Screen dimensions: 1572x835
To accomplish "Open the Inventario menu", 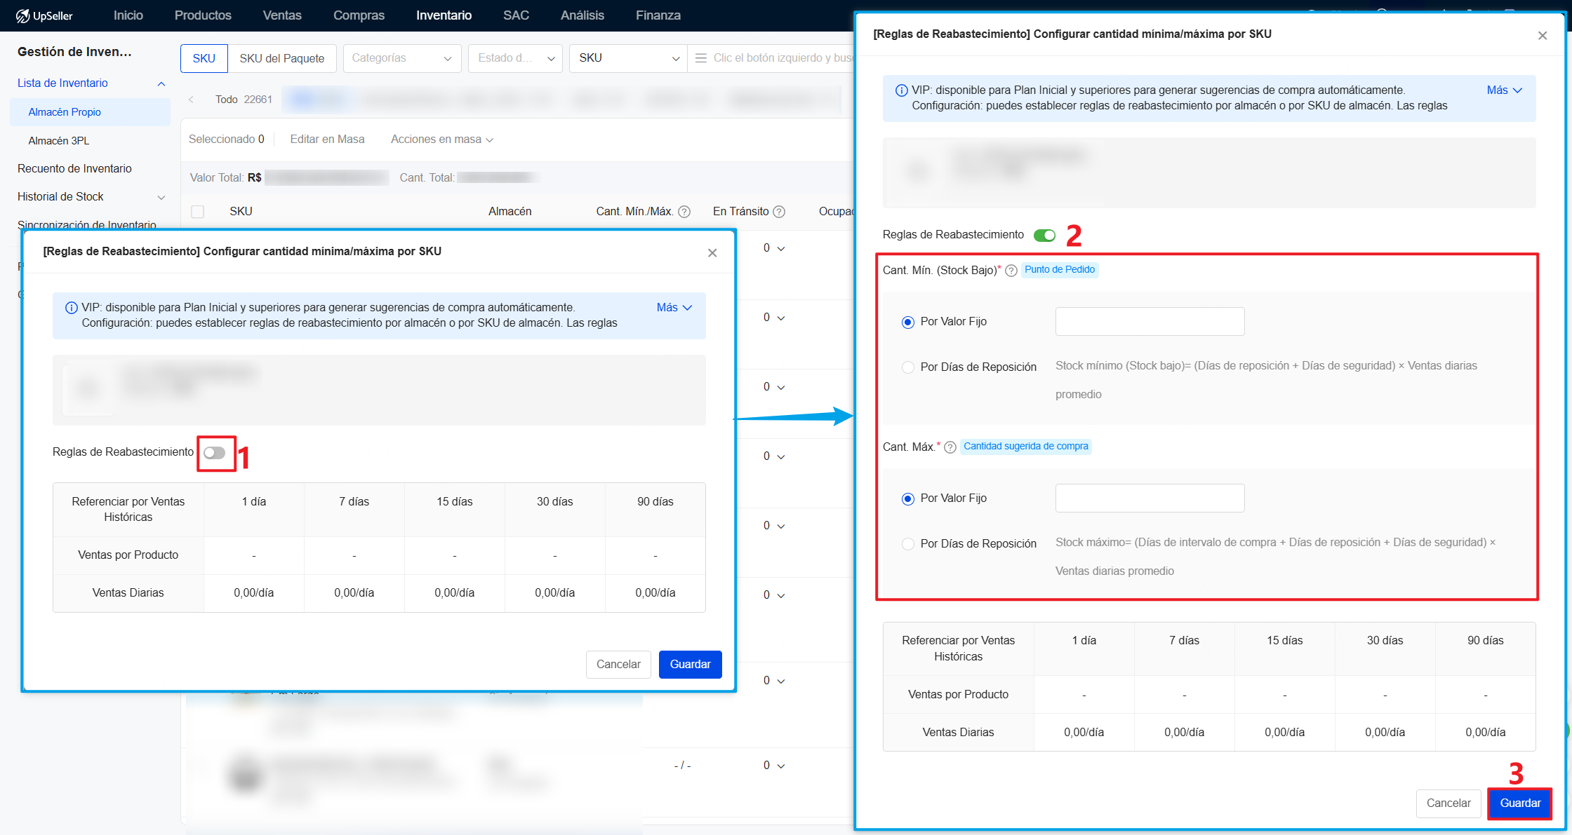I will pyautogui.click(x=444, y=15).
